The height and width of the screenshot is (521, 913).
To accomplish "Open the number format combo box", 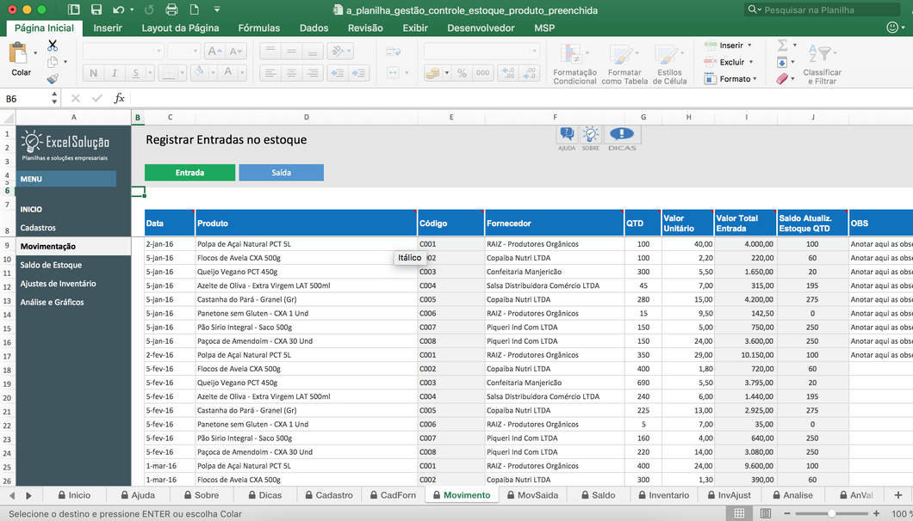I will (481, 52).
